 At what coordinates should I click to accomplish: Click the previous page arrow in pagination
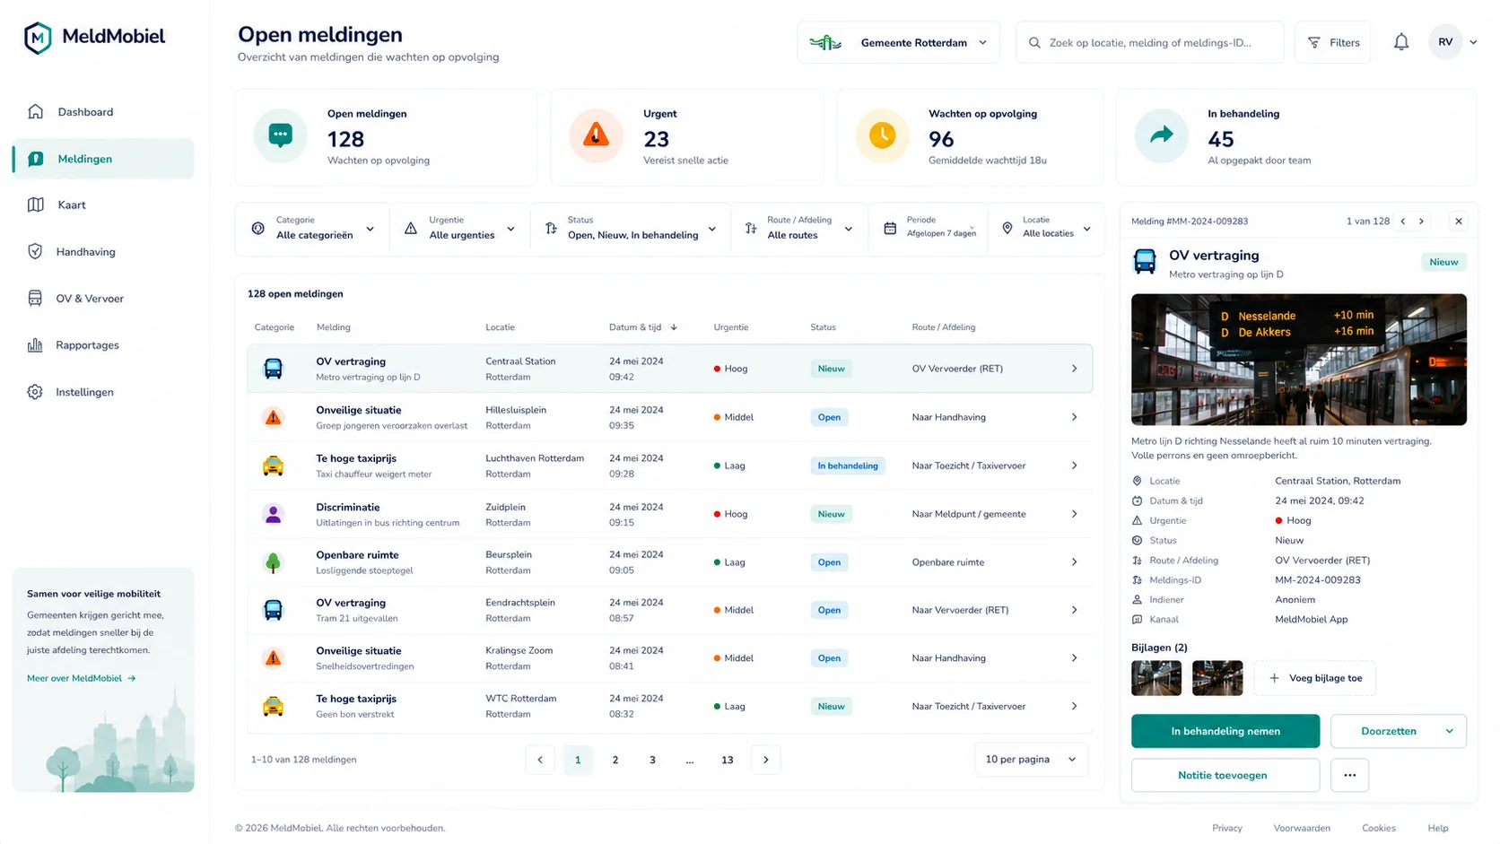pos(540,760)
